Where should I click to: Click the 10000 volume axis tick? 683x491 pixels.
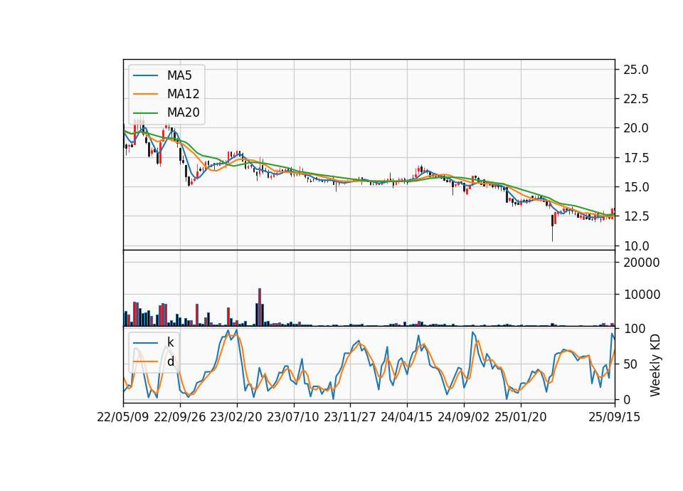coord(642,295)
